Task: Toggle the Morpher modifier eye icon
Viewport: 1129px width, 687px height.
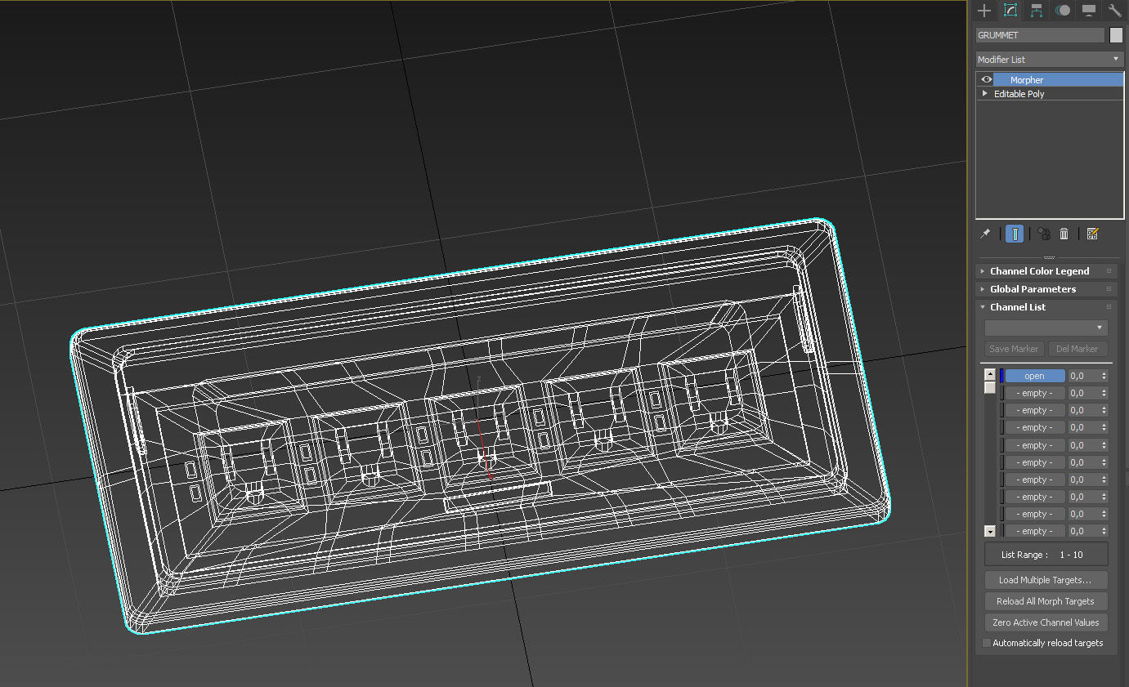Action: [987, 79]
